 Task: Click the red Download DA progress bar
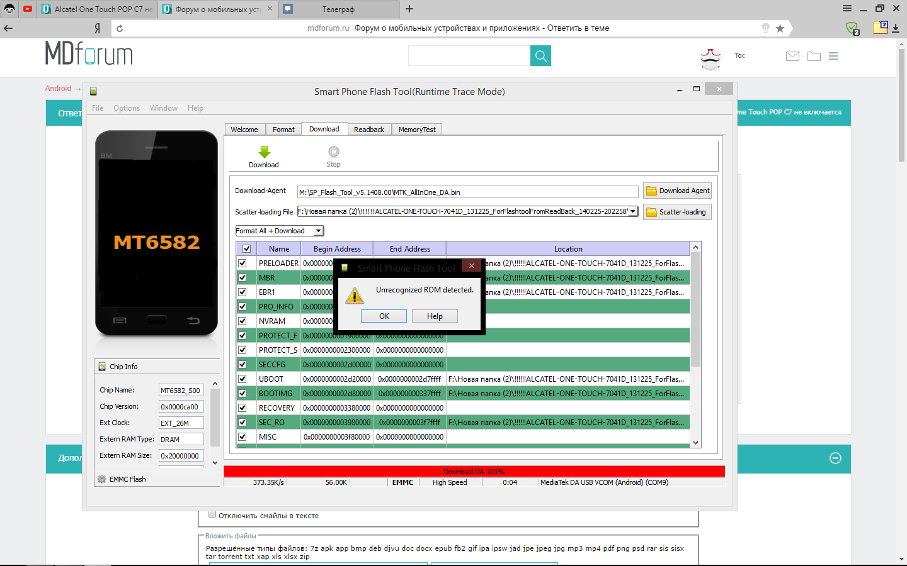(474, 471)
